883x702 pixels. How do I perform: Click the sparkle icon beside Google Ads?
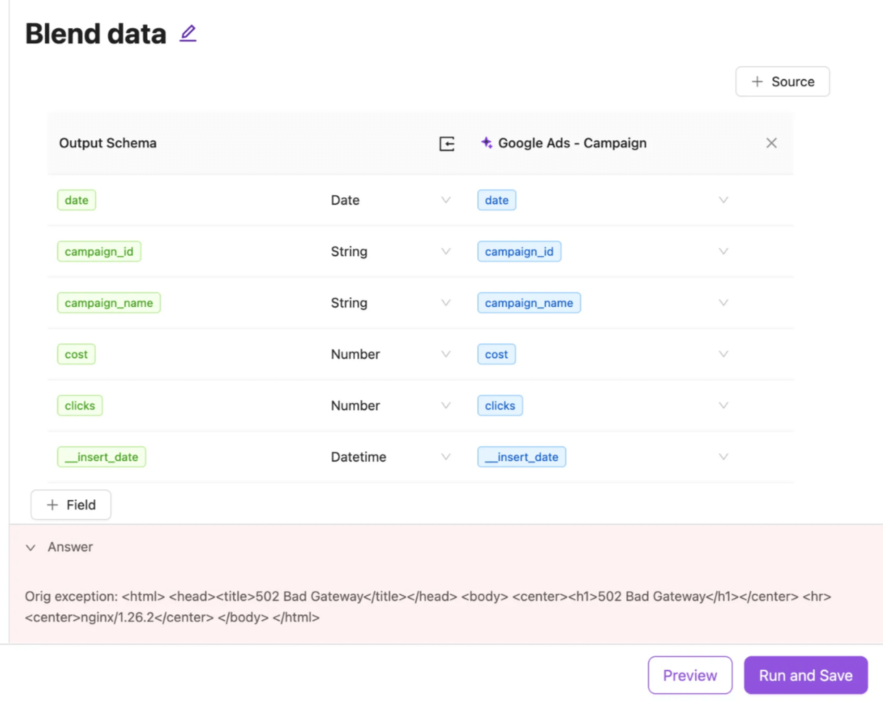[x=486, y=142]
